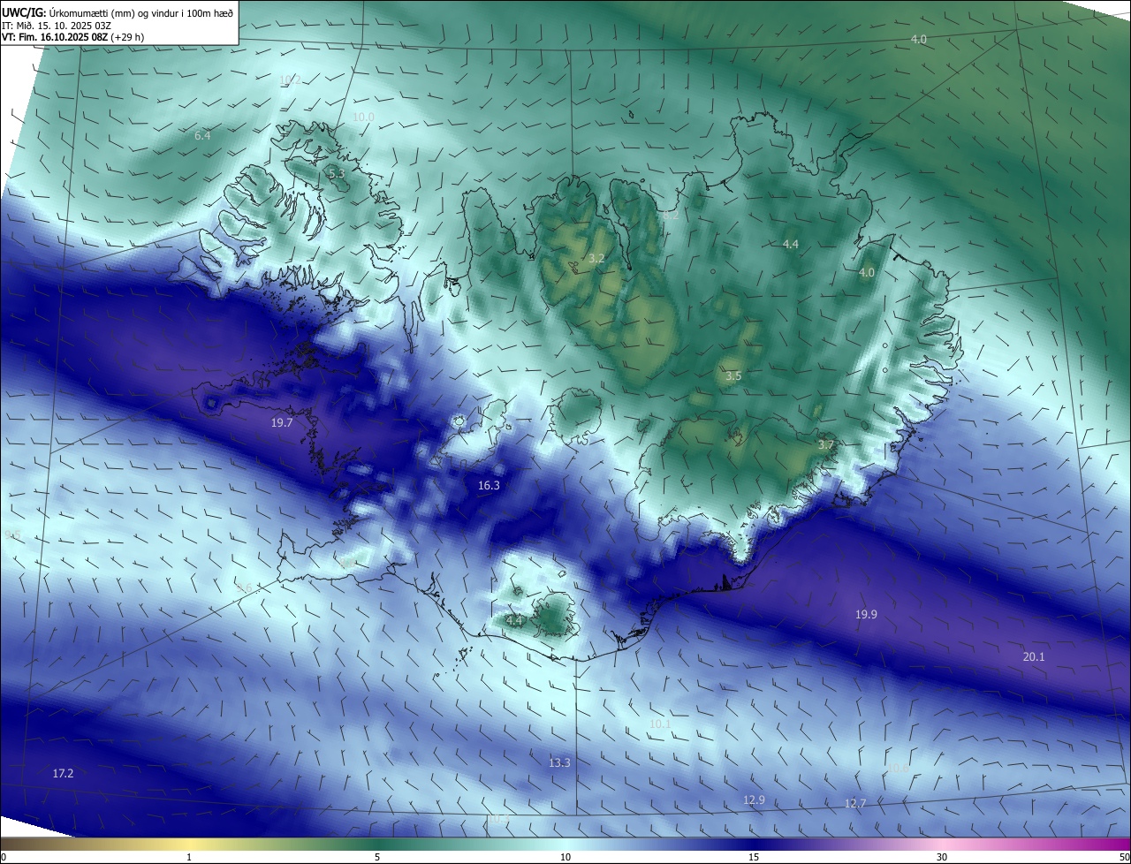The width and height of the screenshot is (1131, 864).
Task: Click the valid time line "VT: Fim. 16.10.2025 08Z"
Action: [54, 37]
